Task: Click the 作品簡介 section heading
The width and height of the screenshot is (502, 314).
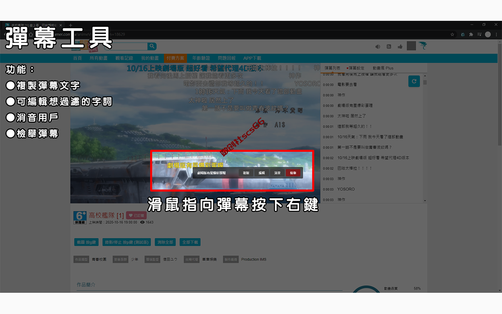Action: click(x=86, y=285)
